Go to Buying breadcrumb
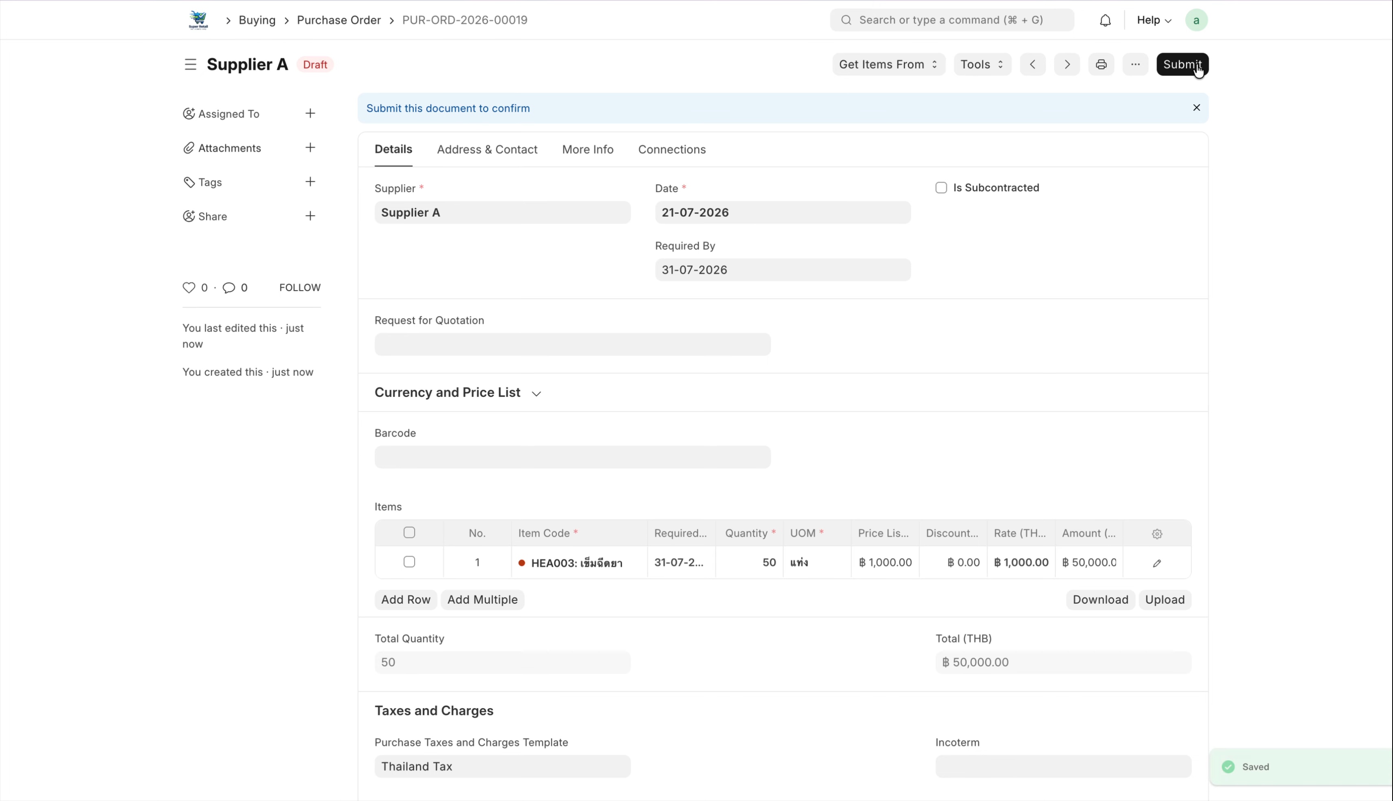 [x=257, y=20]
